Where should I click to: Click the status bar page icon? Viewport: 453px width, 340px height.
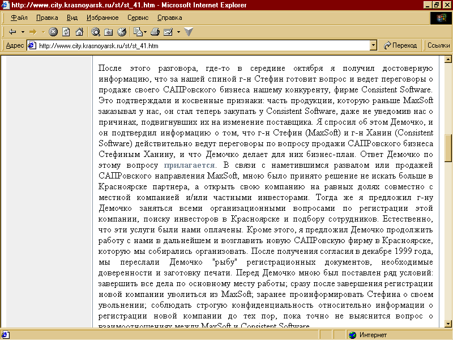6,335
